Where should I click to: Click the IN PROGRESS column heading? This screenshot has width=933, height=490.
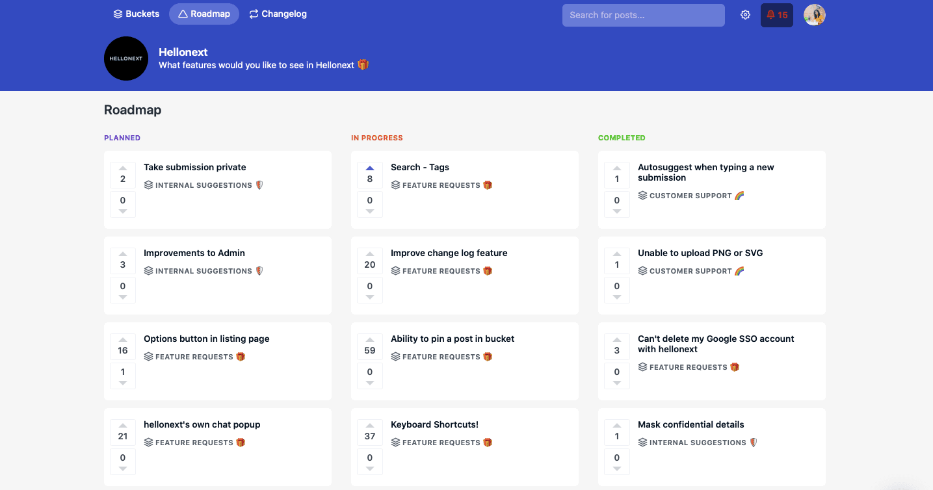[377, 138]
